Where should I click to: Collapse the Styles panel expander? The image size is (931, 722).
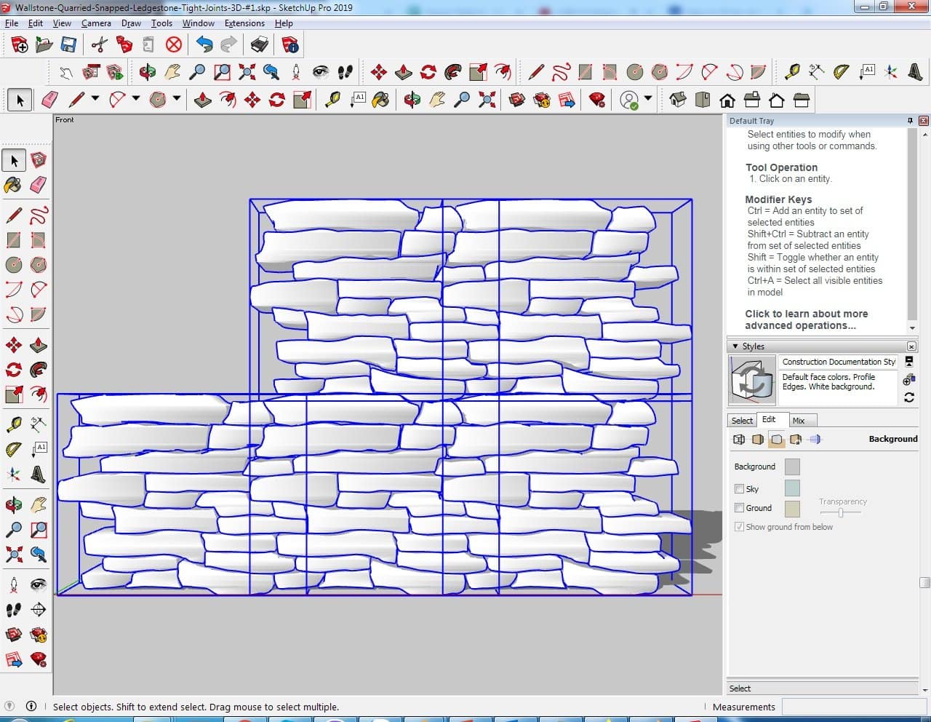735,346
